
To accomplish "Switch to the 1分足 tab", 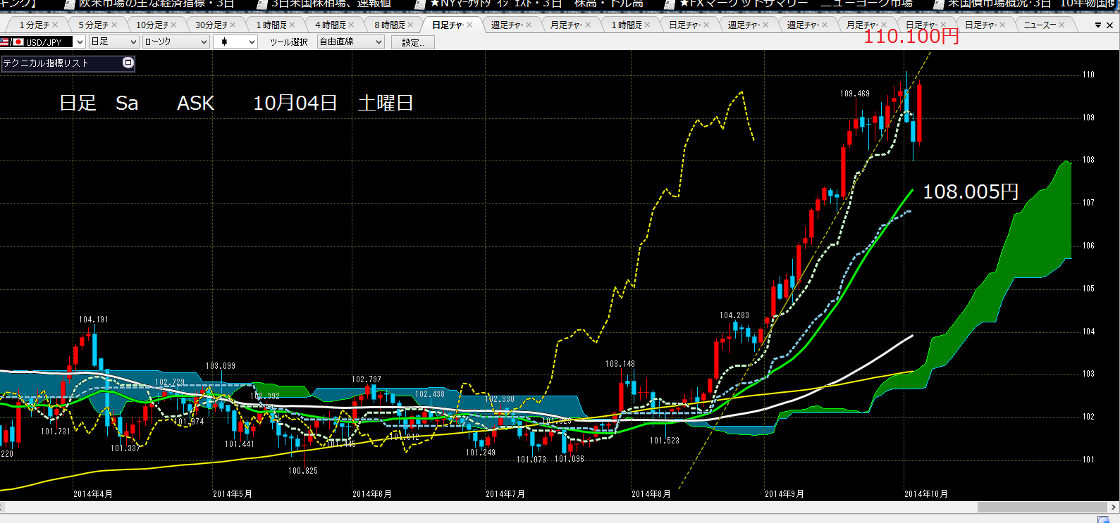I will 34,25.
